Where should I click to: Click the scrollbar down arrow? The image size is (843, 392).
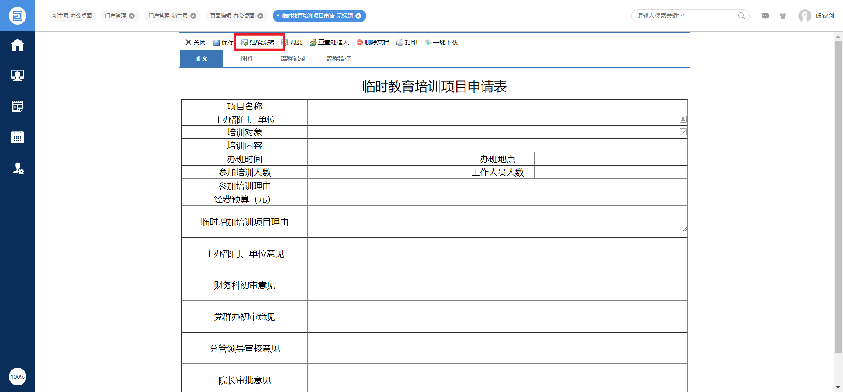[838, 388]
